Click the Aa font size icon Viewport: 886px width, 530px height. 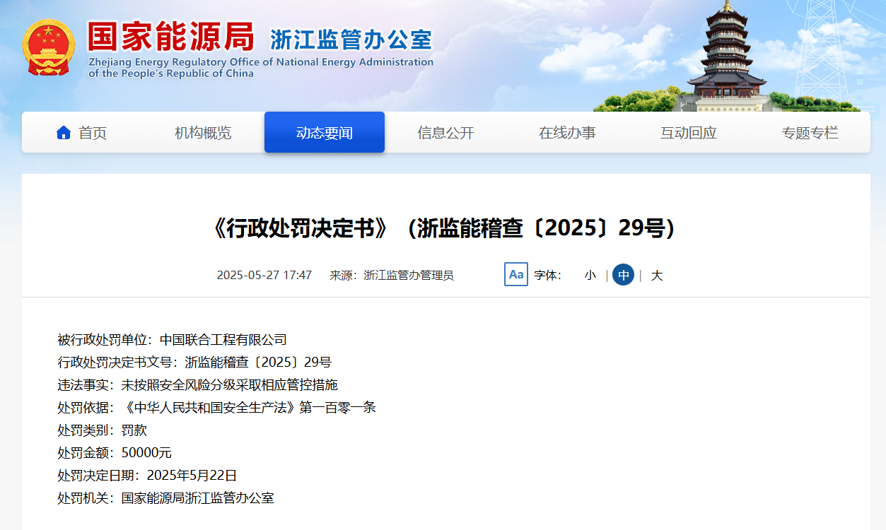[516, 274]
